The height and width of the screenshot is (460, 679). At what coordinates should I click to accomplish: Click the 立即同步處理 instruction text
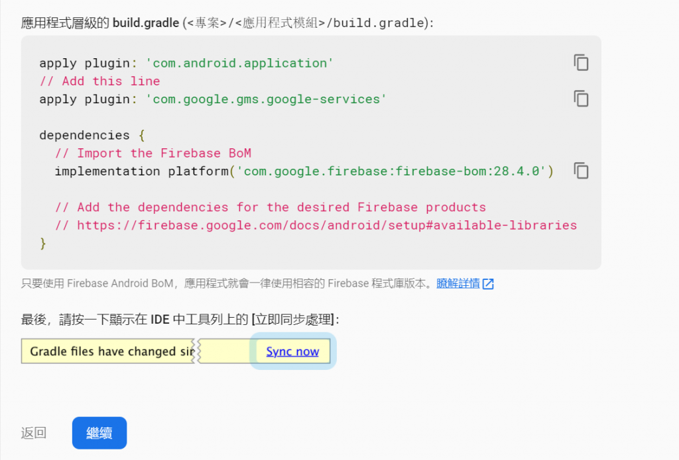(294, 320)
